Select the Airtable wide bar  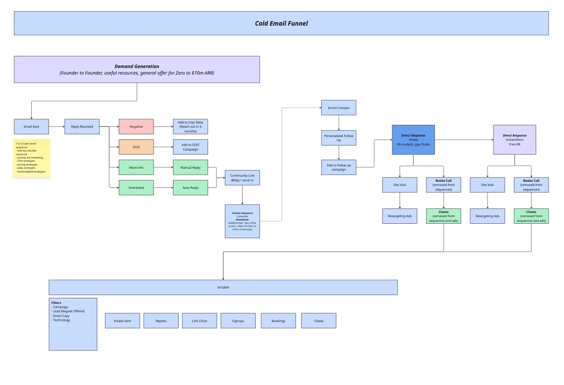pyautogui.click(x=223, y=287)
